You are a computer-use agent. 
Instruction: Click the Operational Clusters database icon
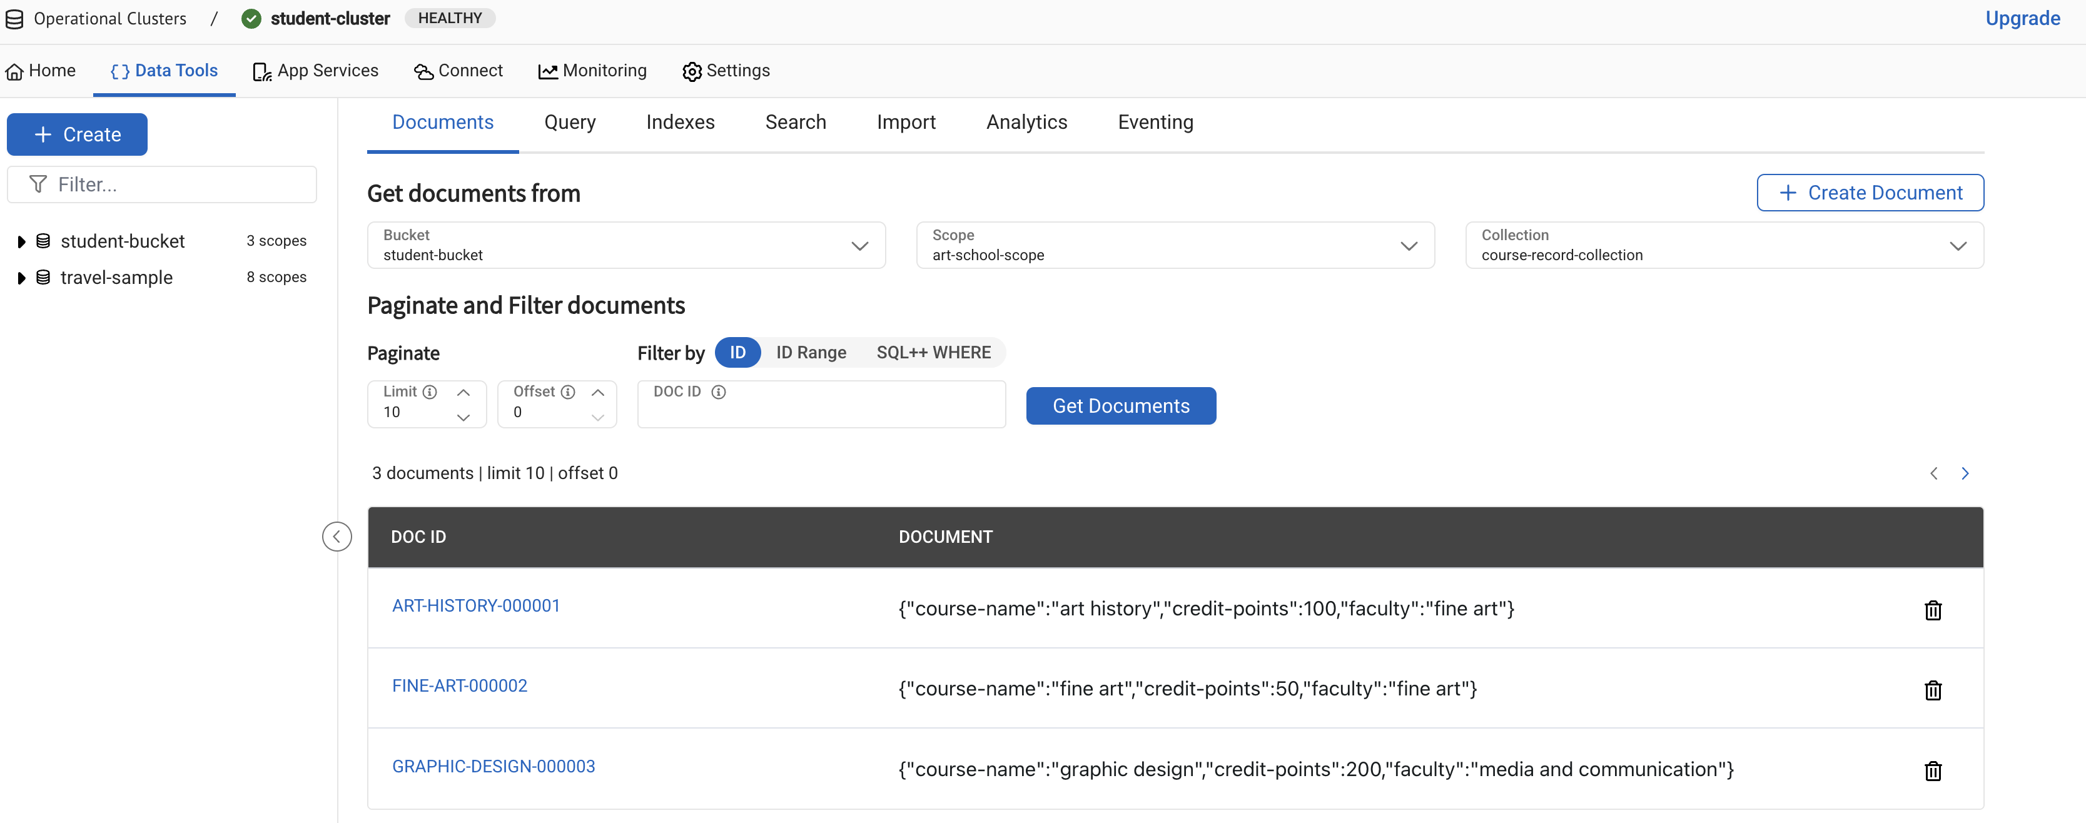point(14,18)
